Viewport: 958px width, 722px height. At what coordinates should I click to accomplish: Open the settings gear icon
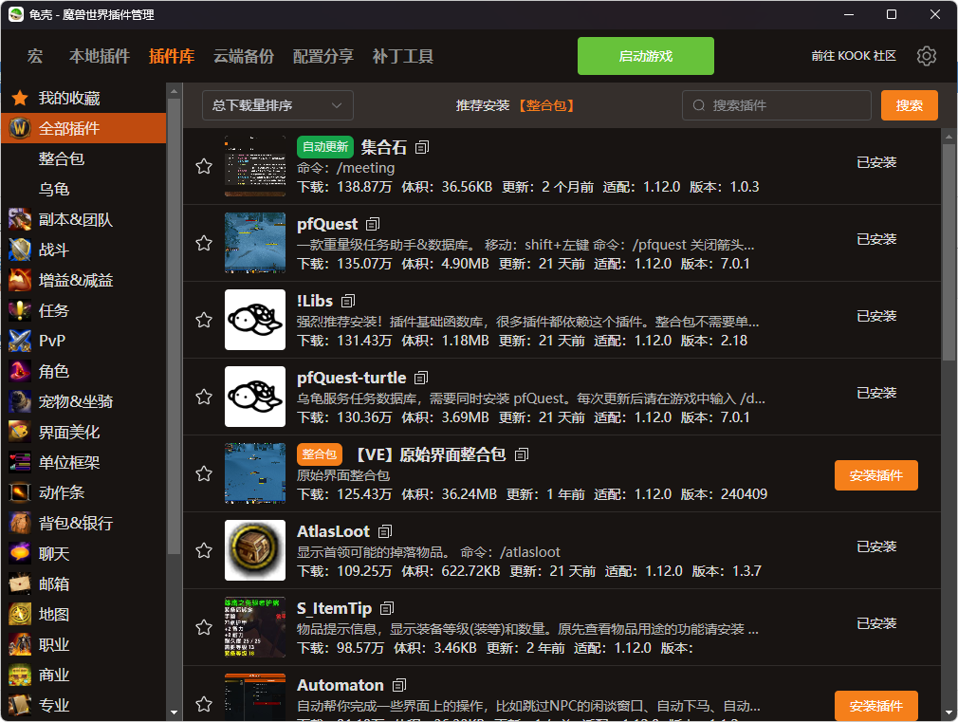point(927,56)
